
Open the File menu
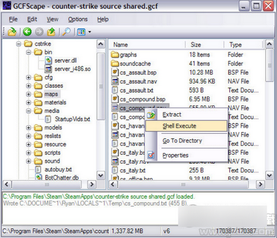[13, 19]
